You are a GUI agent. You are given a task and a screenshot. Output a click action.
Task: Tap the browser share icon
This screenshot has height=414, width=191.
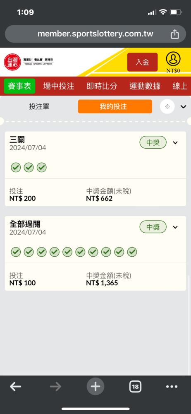tap(174, 34)
